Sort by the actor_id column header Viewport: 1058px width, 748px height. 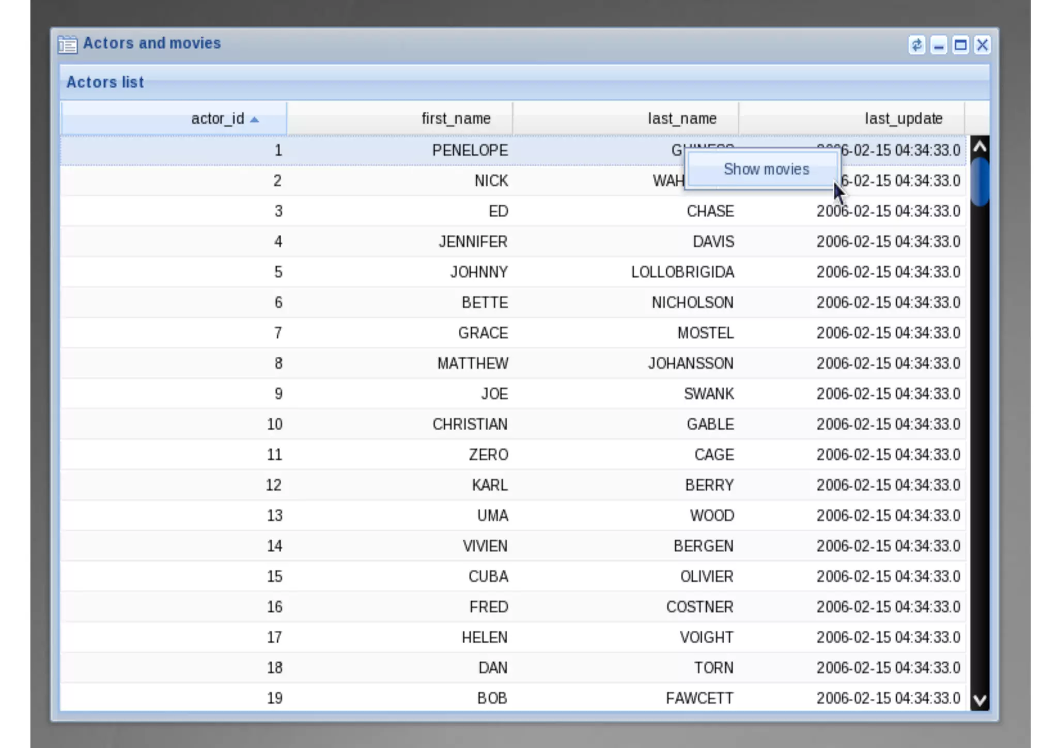pyautogui.click(x=217, y=119)
